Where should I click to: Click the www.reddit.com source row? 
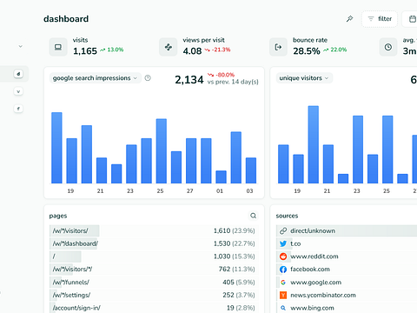pyautogui.click(x=347, y=256)
